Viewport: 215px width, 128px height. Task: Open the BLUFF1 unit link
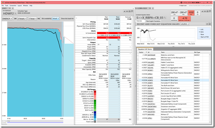coord(150,86)
